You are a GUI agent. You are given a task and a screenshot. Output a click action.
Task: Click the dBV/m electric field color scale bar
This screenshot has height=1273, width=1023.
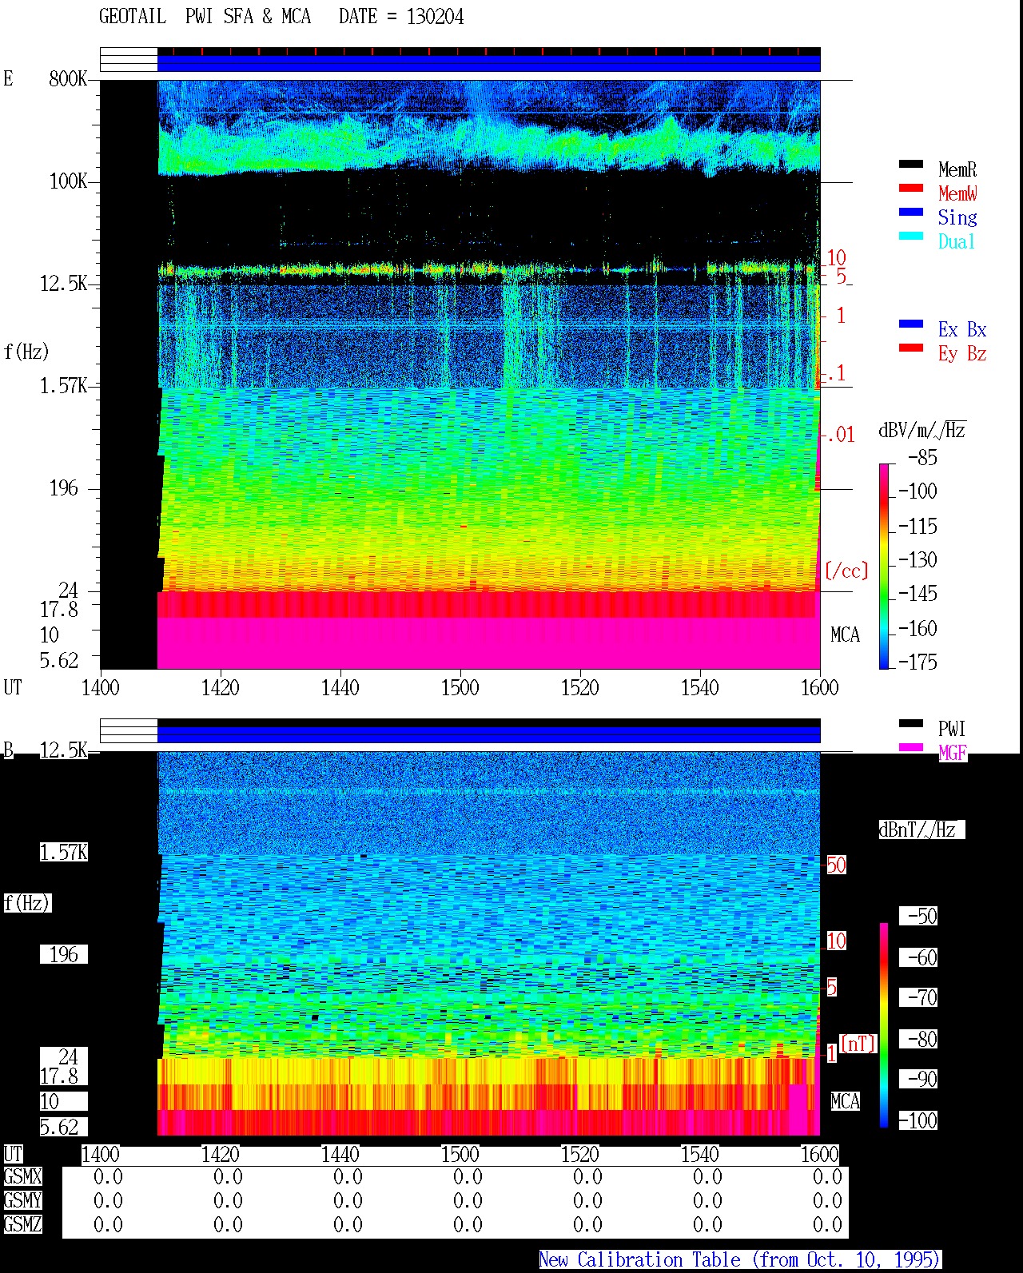click(884, 566)
